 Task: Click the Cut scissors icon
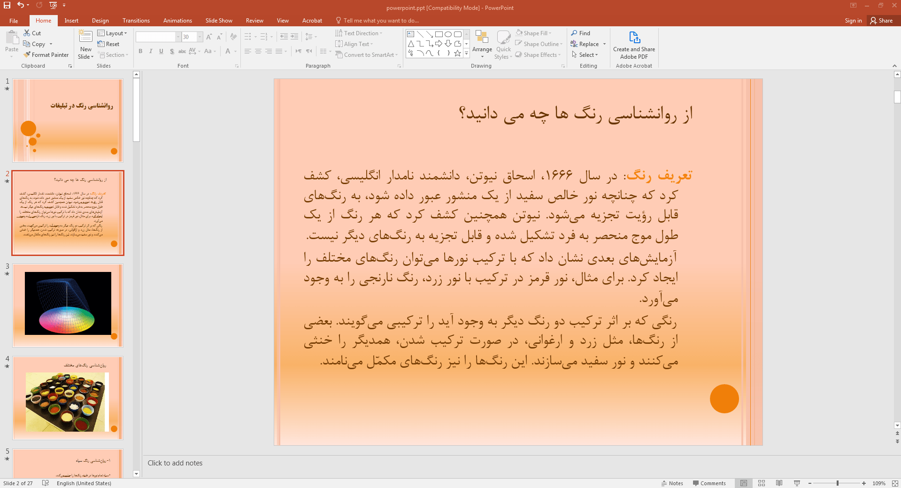pos(27,33)
